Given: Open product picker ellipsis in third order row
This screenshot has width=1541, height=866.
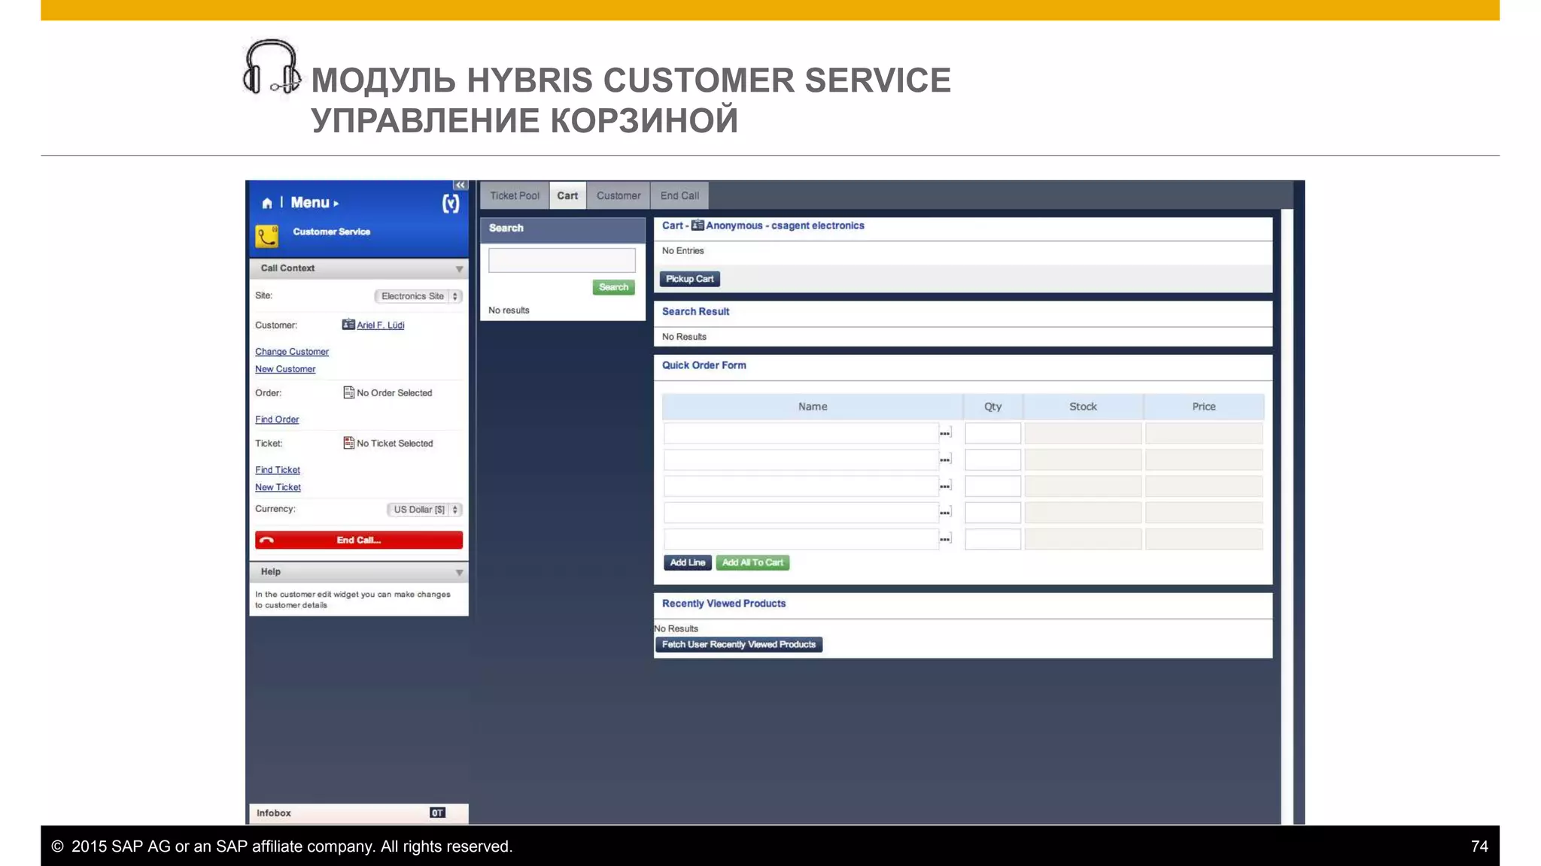Looking at the screenshot, I should pyautogui.click(x=946, y=486).
